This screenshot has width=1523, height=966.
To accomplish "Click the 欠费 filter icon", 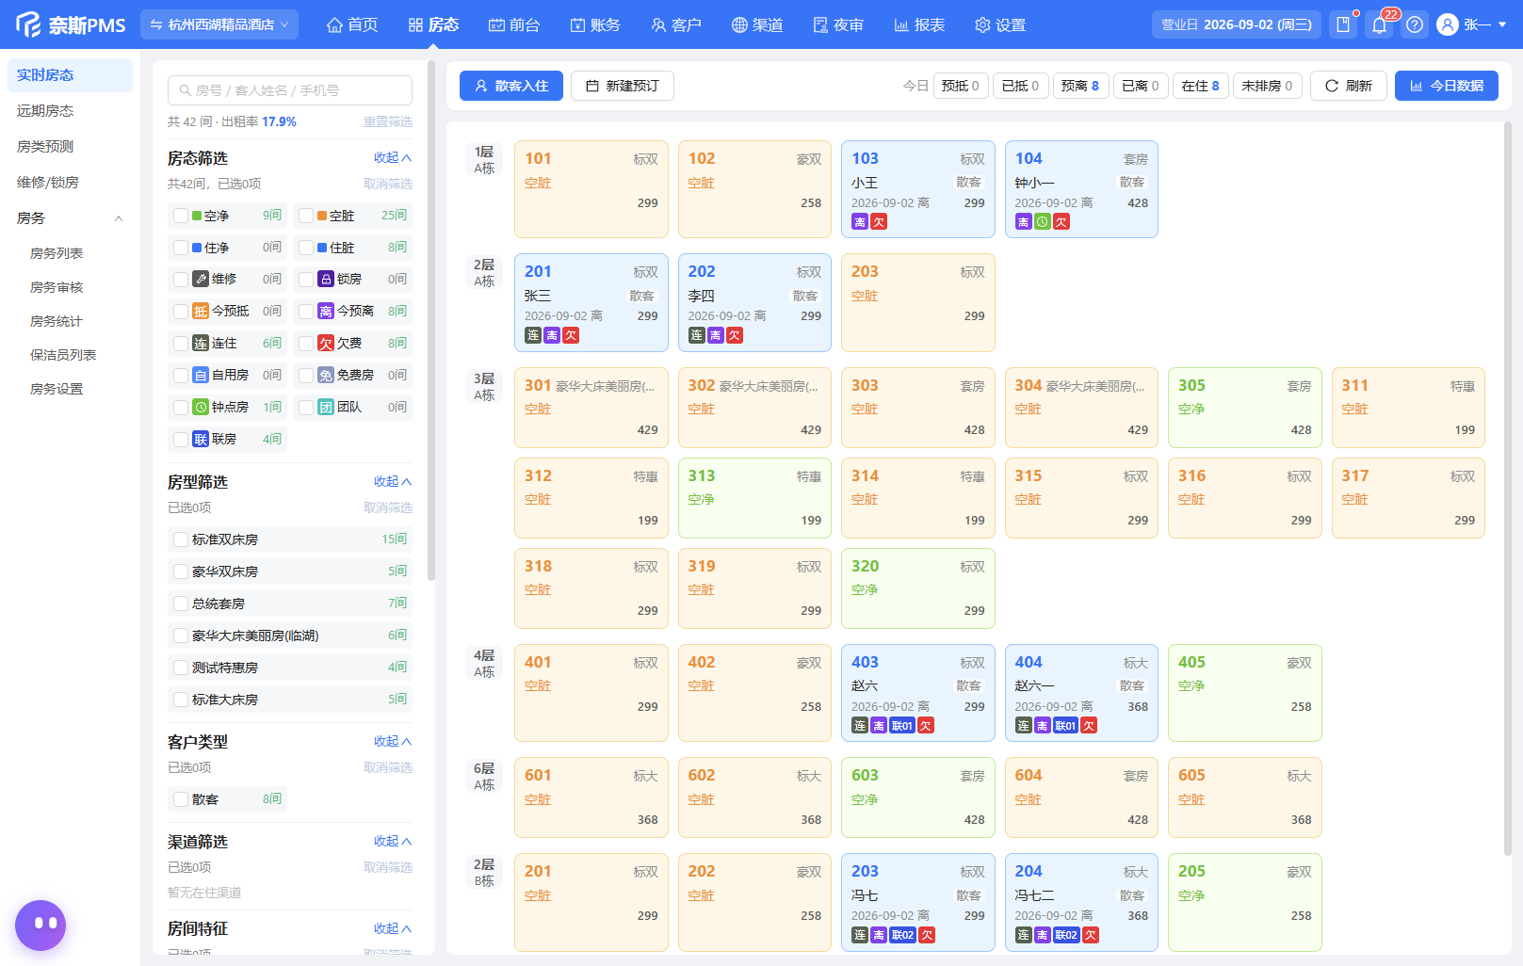I will (326, 343).
